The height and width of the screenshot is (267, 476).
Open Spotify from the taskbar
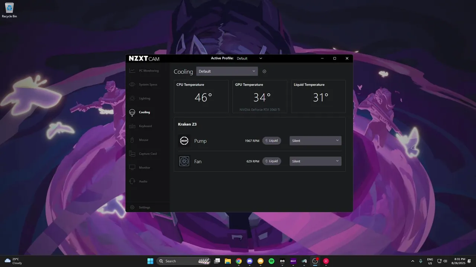tap(271, 261)
